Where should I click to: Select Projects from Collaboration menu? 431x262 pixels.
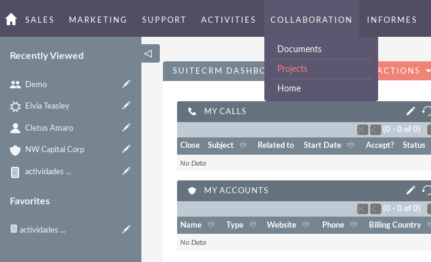(x=292, y=69)
